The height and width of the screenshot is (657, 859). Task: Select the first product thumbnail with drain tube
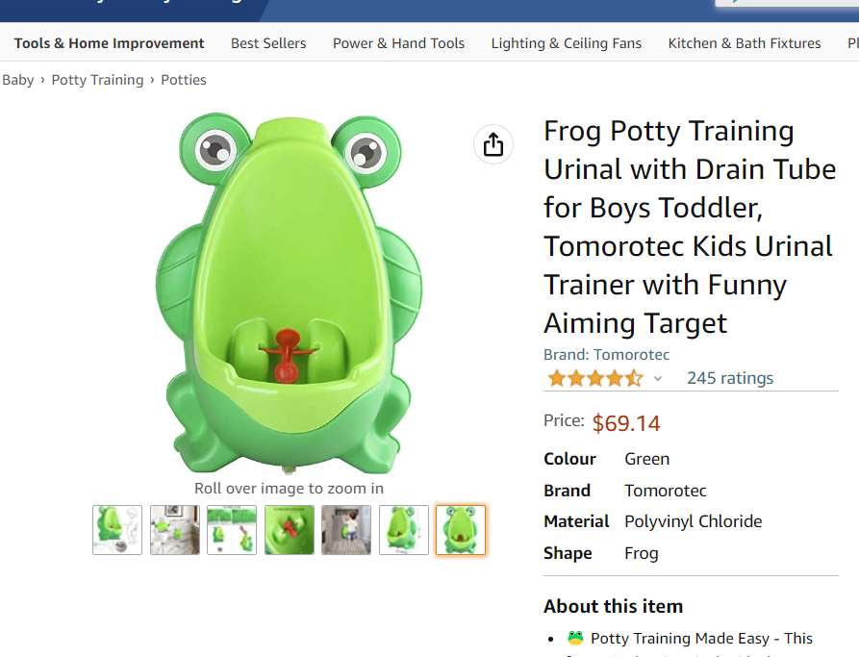[117, 530]
